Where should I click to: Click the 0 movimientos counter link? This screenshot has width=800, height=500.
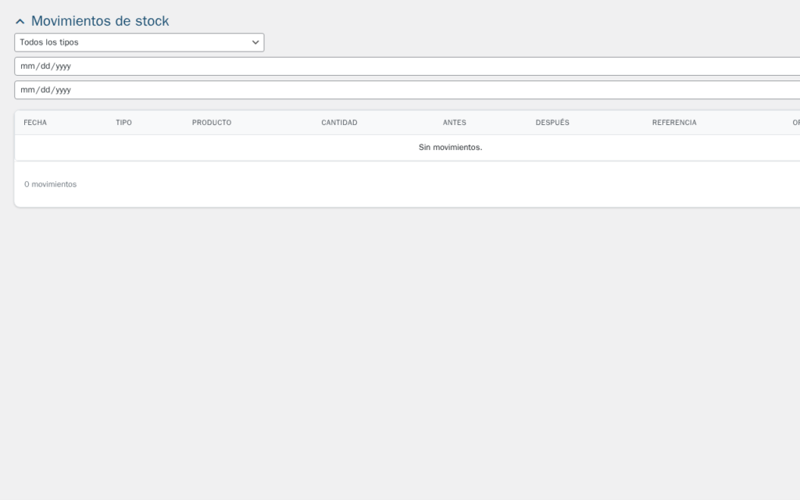tap(50, 184)
